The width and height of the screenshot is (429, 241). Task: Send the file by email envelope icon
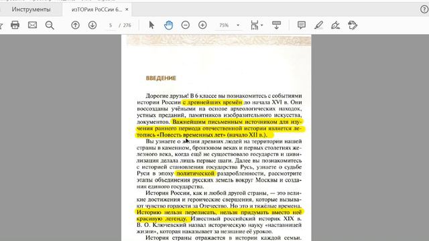(32, 25)
